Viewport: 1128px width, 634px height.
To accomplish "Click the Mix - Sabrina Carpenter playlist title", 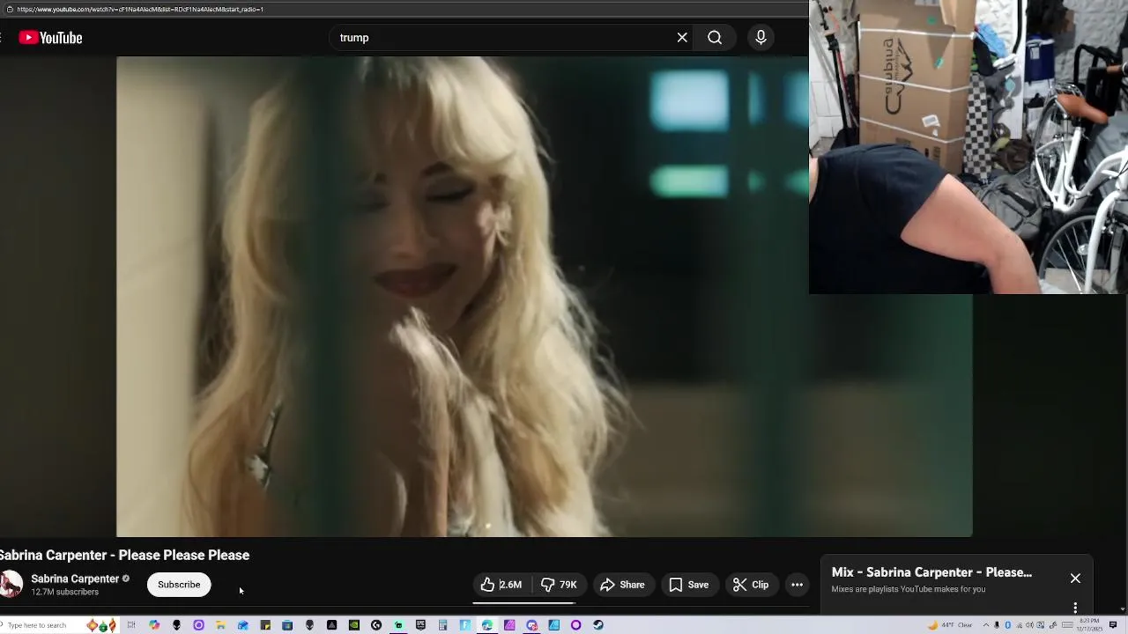I will click(931, 572).
